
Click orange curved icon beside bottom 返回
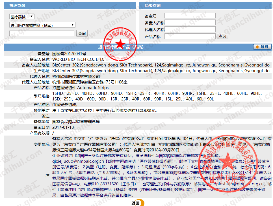pyautogui.click(x=142, y=203)
